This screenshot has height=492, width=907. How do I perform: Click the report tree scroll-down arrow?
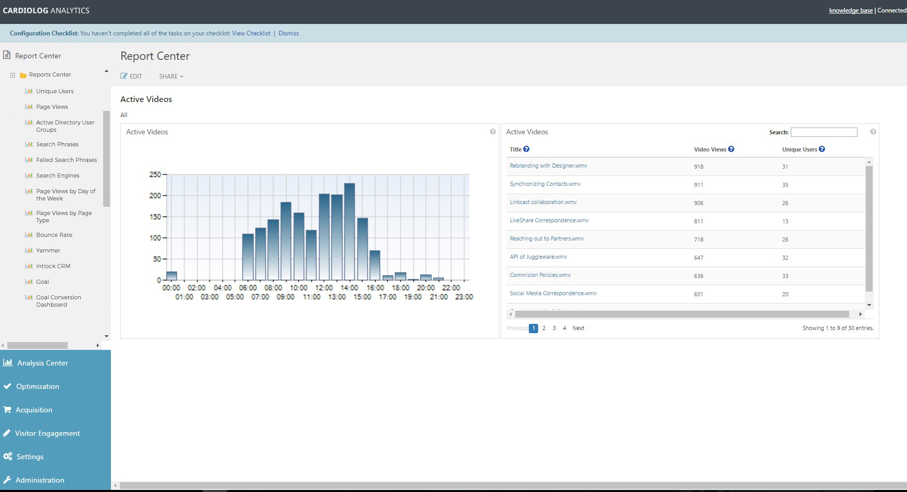(106, 336)
